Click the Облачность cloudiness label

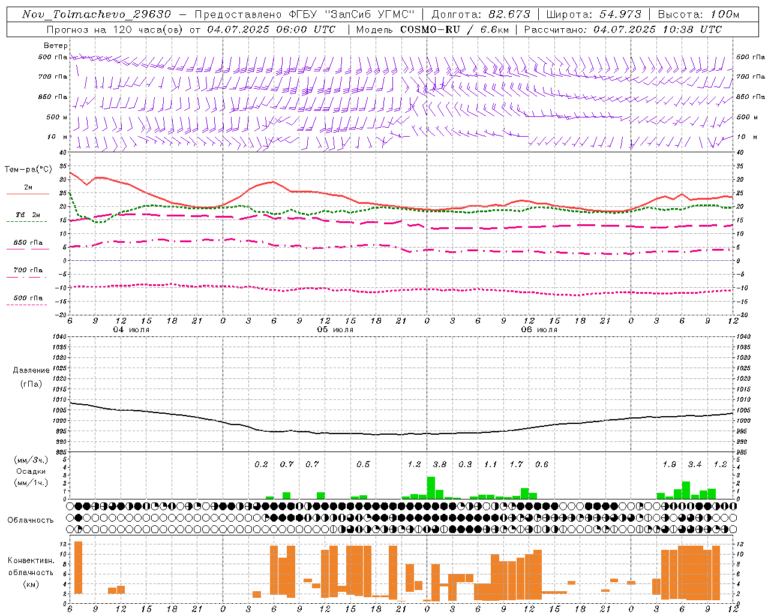31,520
